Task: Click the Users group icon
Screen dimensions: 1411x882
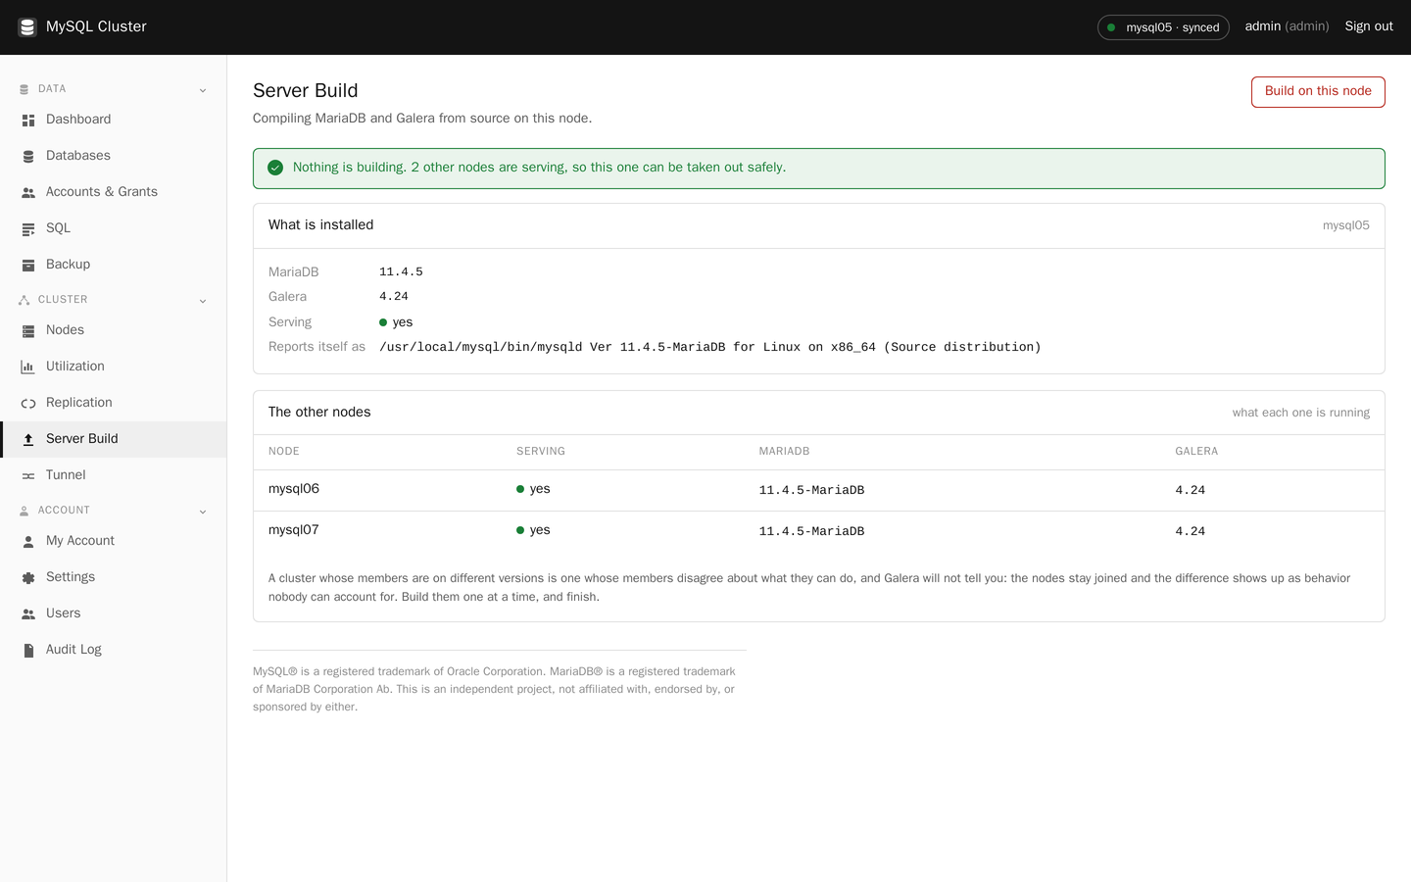Action: point(28,613)
